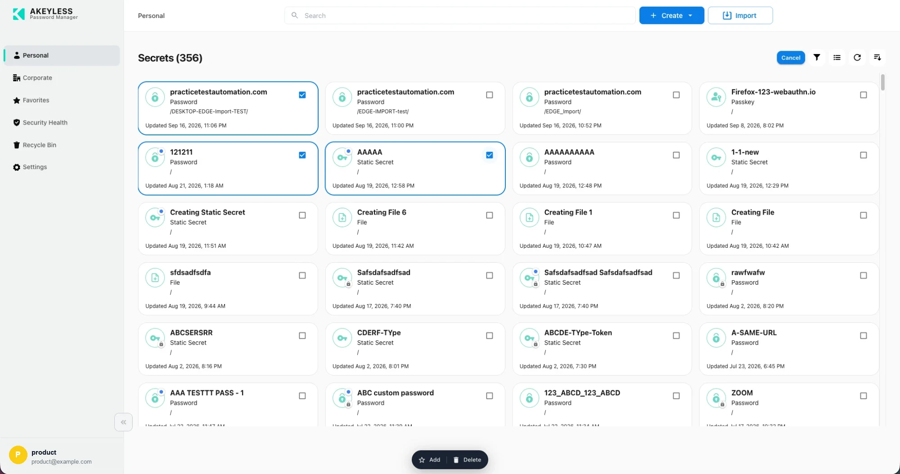Image resolution: width=900 pixels, height=474 pixels.
Task: Refresh the secrets list
Action: click(x=857, y=58)
